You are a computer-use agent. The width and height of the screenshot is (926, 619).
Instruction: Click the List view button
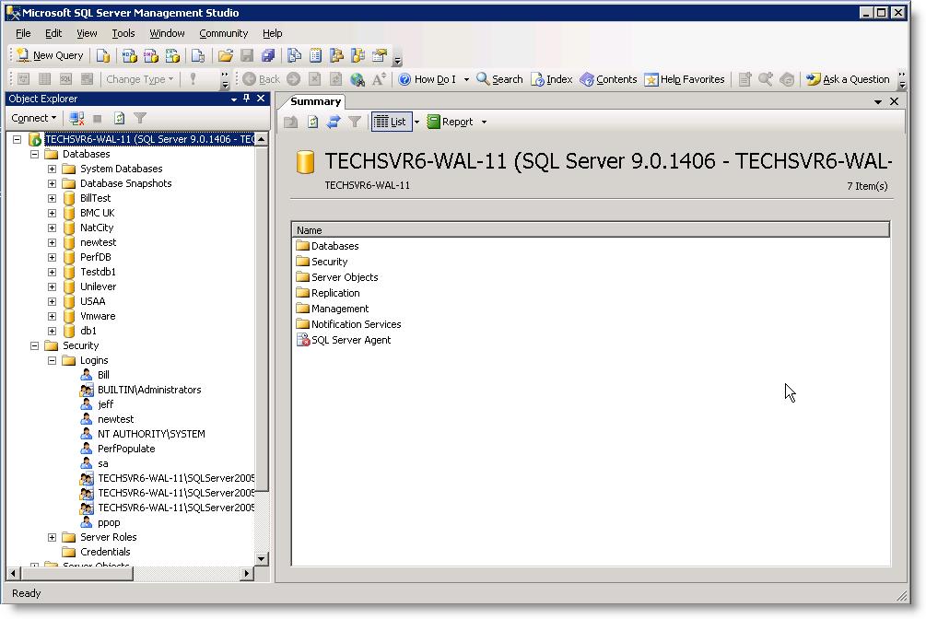391,122
